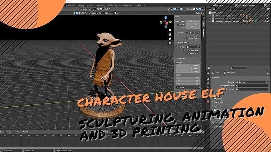Open the XYZ Euler rotation mode dropdown
The height and width of the screenshot is (152, 271).
188,88
